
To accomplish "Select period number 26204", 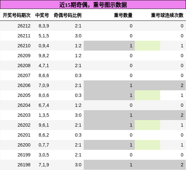I will pos(24,105).
